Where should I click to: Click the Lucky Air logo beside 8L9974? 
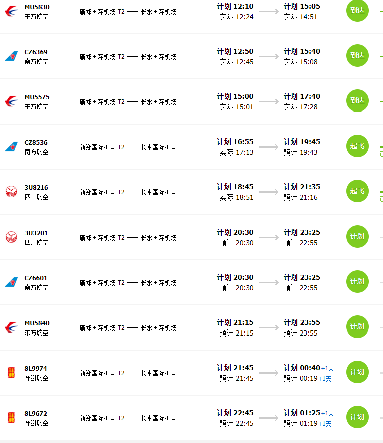pyautogui.click(x=11, y=372)
